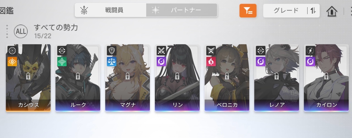
Task: Switch to the パートナー tab
Action: (182, 10)
